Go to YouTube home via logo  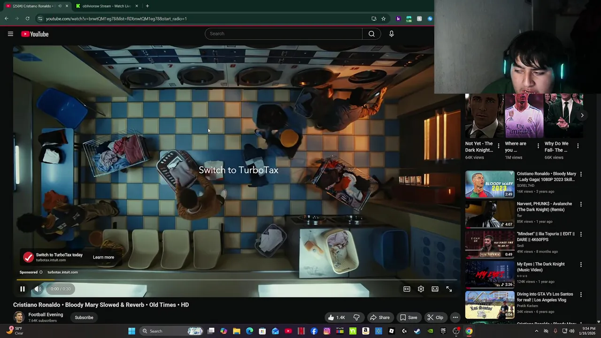tap(35, 34)
